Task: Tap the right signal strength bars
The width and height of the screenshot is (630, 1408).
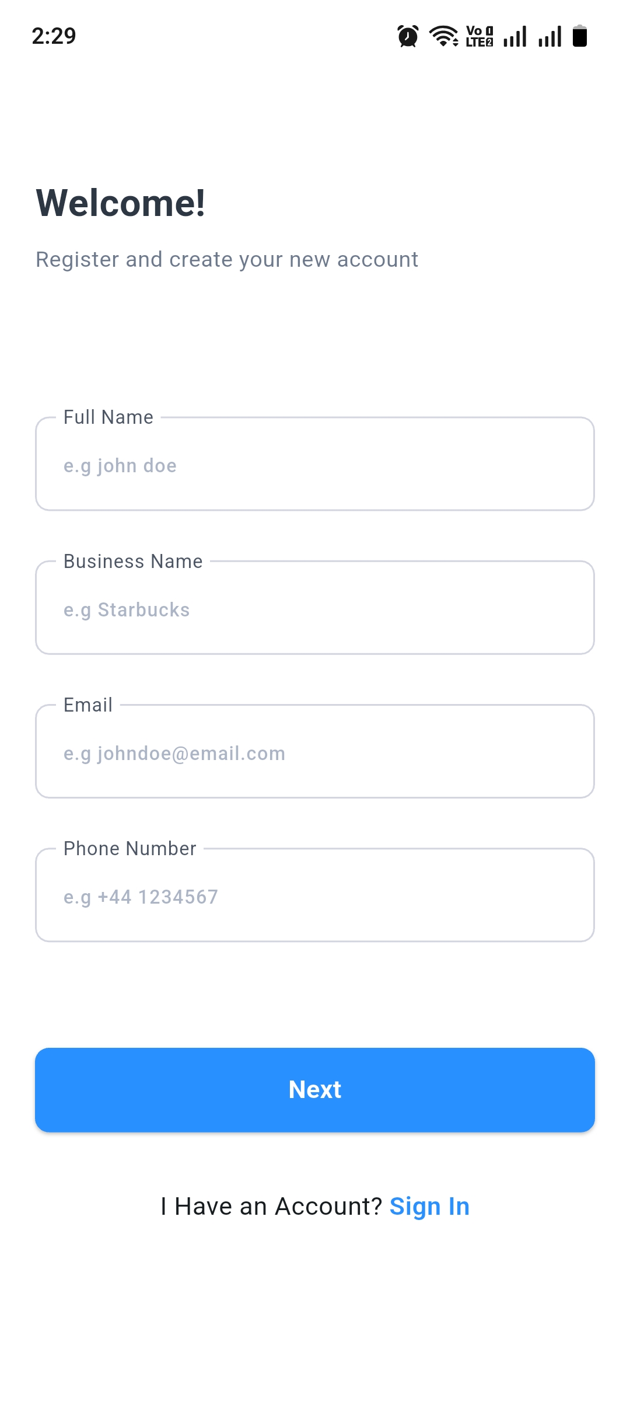Action: [550, 36]
